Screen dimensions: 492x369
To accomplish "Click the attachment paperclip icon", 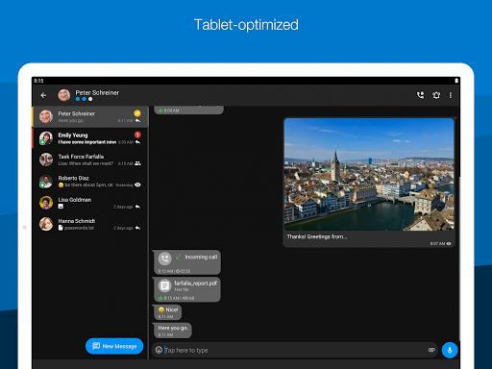I will [x=431, y=350].
